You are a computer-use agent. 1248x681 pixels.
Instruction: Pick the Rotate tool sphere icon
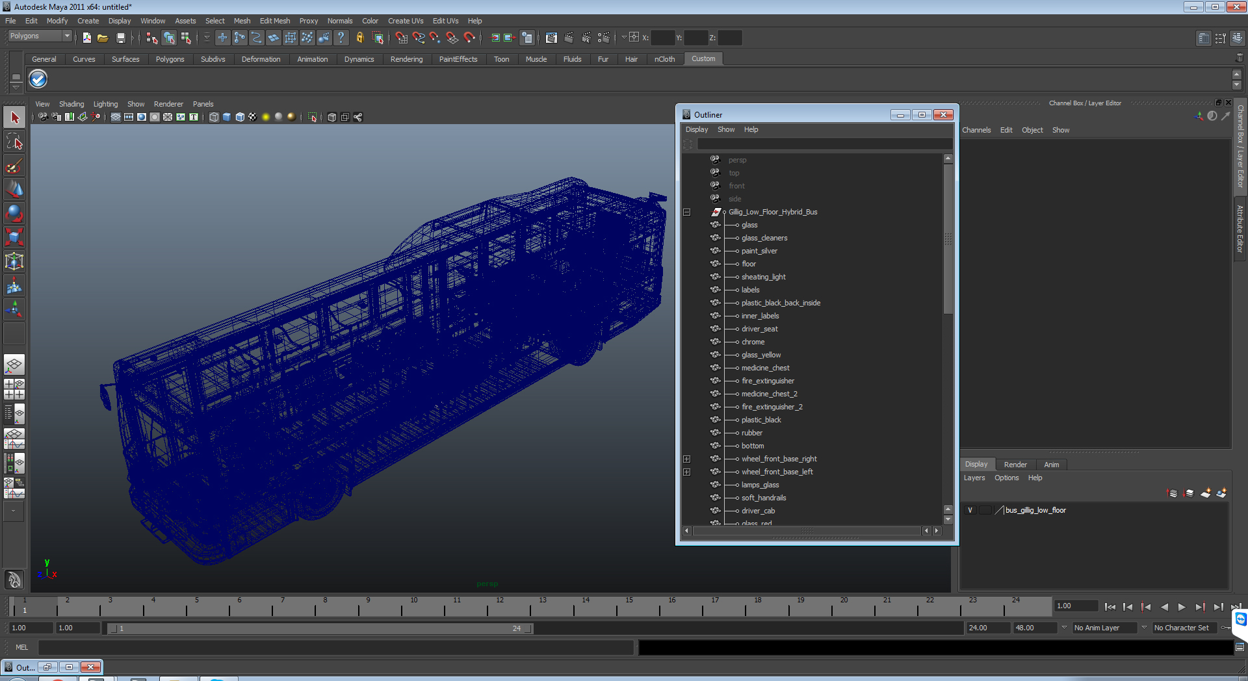(x=14, y=213)
